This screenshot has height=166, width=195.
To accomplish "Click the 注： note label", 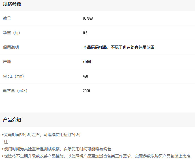I will (x=7, y=142).
